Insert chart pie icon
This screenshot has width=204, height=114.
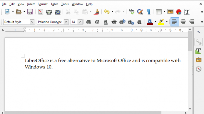click(x=179, y=12)
